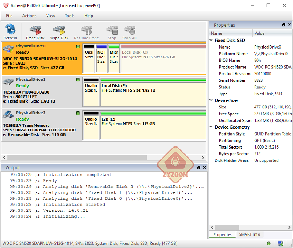Viewport: 293px width, 248px height.
Task: Click the Properties panel horizontal scrollbar thumb
Action: 227,227
